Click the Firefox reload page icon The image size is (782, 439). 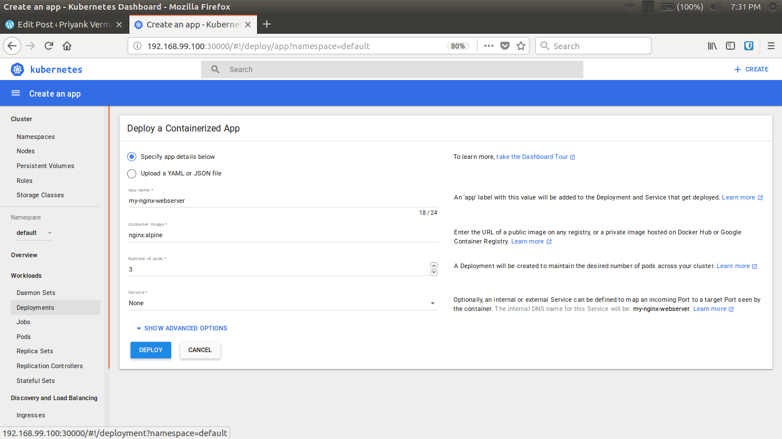coord(49,46)
